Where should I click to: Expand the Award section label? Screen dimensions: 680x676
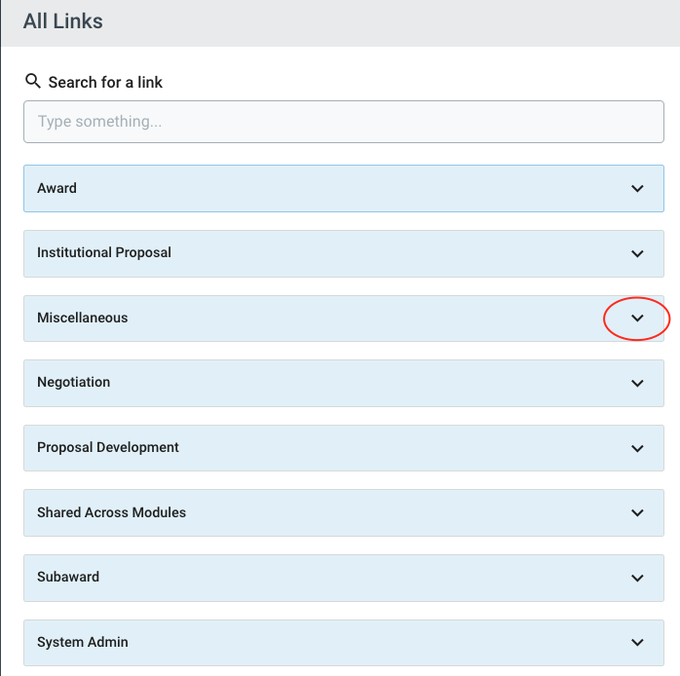point(57,188)
